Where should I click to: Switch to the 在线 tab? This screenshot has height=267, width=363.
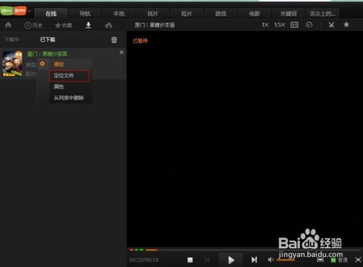coord(51,14)
